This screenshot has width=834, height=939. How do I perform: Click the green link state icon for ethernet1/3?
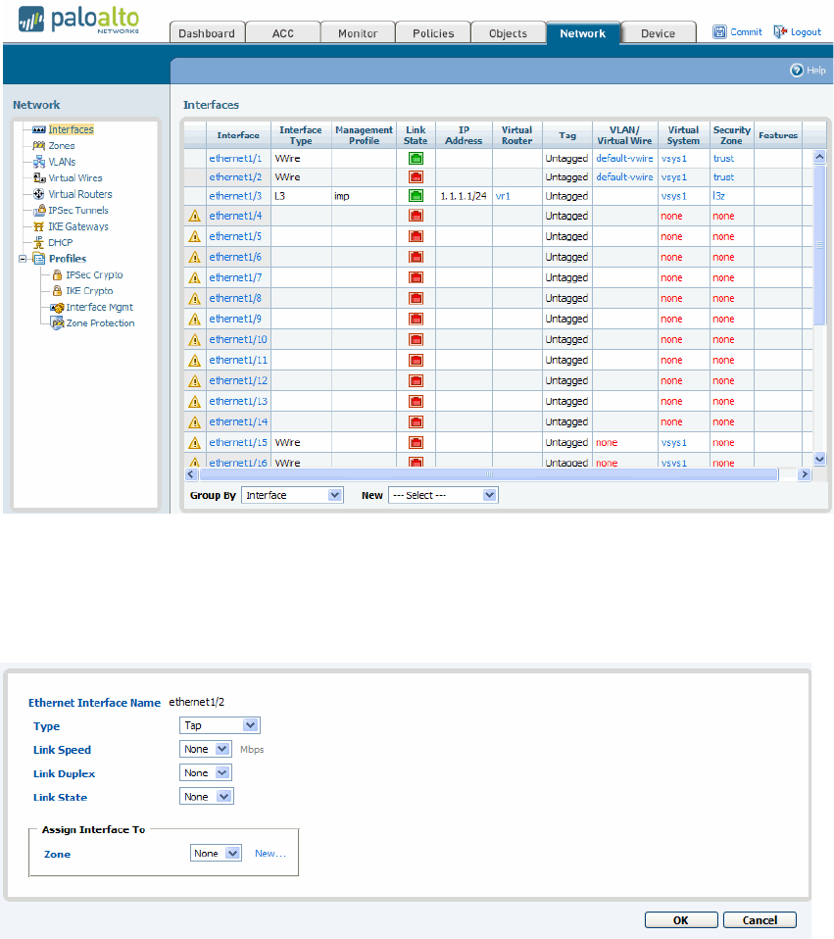416,196
